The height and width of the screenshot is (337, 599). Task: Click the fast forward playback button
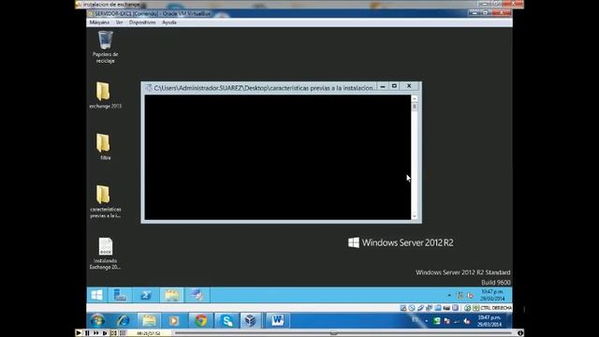(x=95, y=333)
